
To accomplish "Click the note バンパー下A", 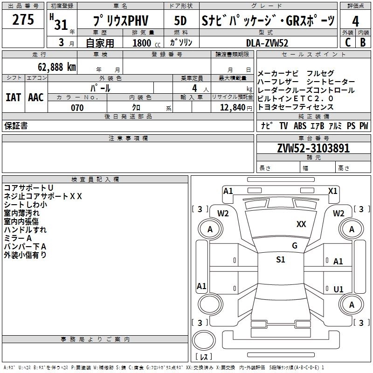I will click(x=25, y=247).
